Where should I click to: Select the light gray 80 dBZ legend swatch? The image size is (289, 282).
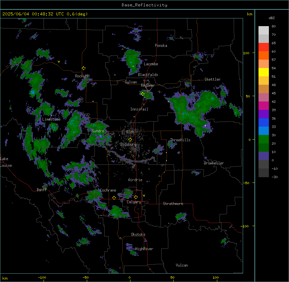[x=264, y=30]
